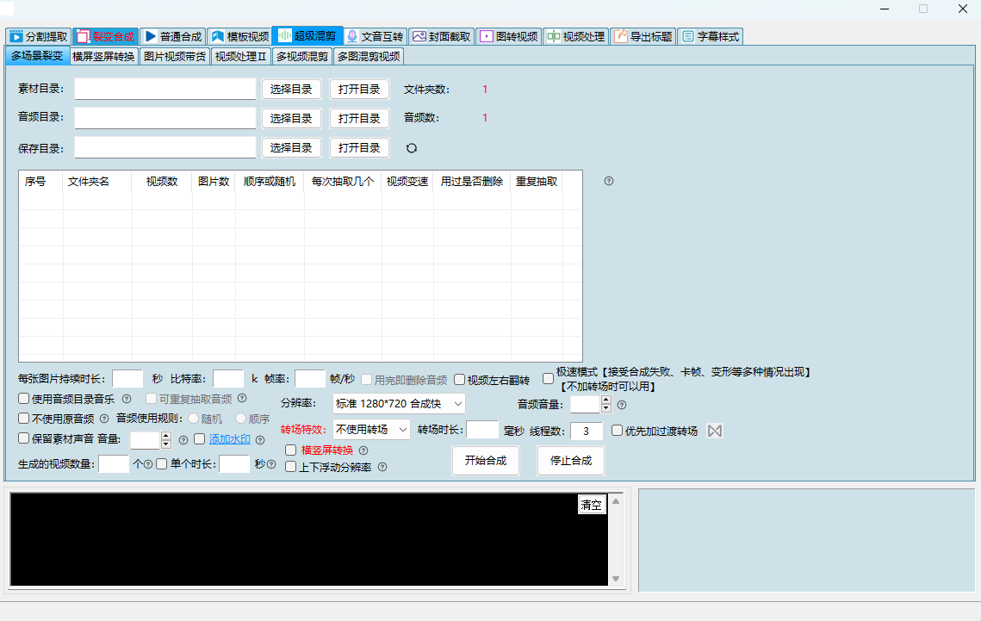Viewport: 981px width, 621px height.
Task: Switch to the 多视频混剪 sub-tab
Action: tap(301, 57)
